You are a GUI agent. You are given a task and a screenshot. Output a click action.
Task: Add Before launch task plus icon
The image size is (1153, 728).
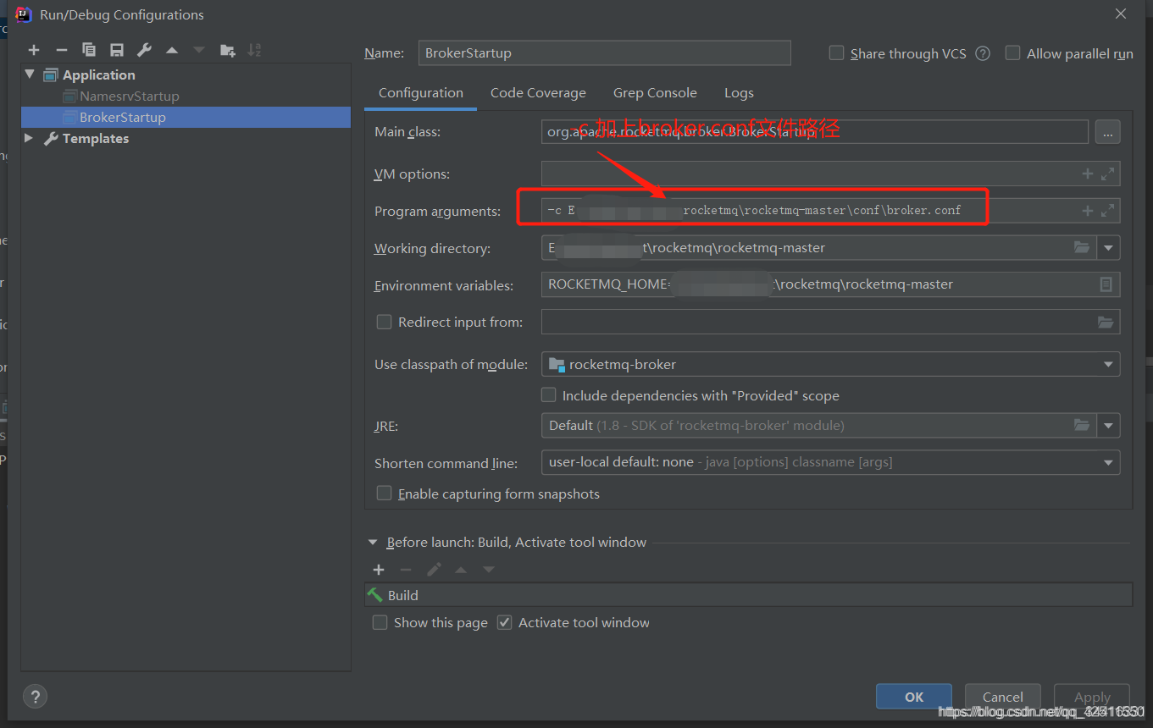[379, 570]
